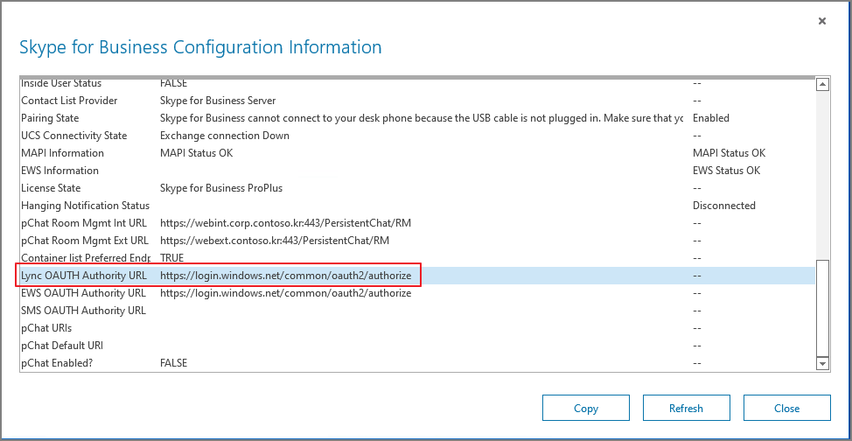Click FALSE value in pChat Enabled? row
The height and width of the screenshot is (441, 852).
(x=174, y=363)
